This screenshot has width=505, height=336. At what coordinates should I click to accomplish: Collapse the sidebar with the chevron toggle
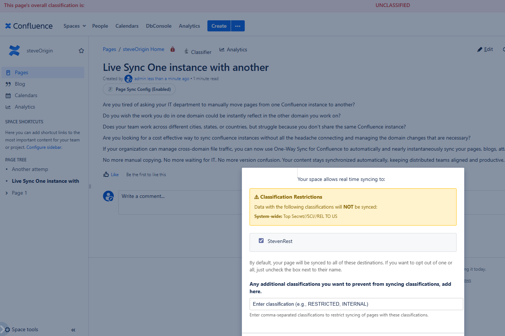[73, 330]
